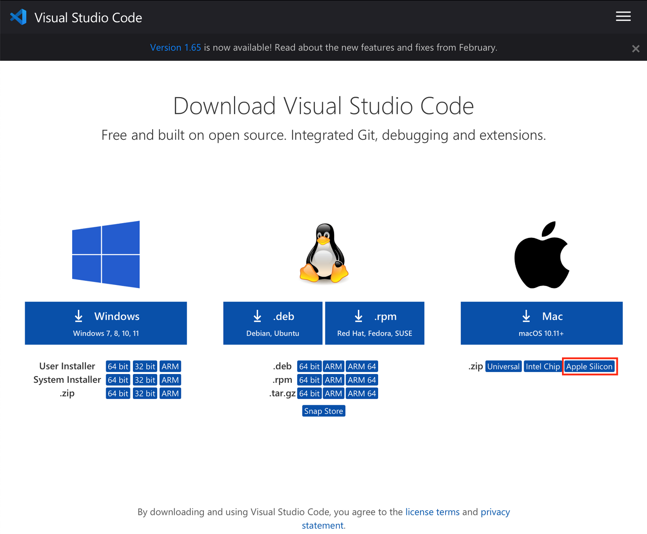This screenshot has height=534, width=647.
Task: Click Windows User Installer 64 bit
Action: pos(118,366)
